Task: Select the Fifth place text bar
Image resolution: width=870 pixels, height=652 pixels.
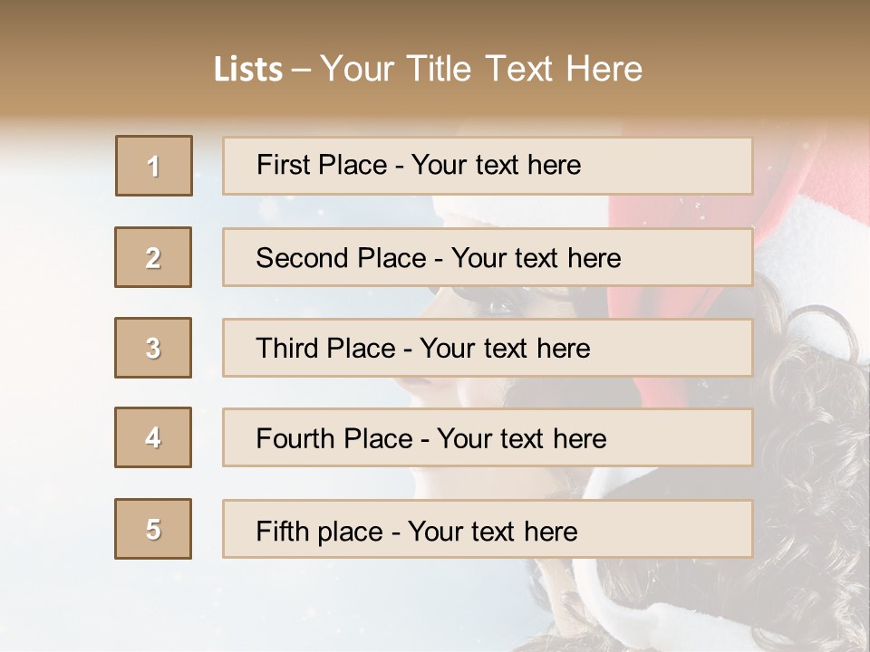Action: (x=488, y=529)
